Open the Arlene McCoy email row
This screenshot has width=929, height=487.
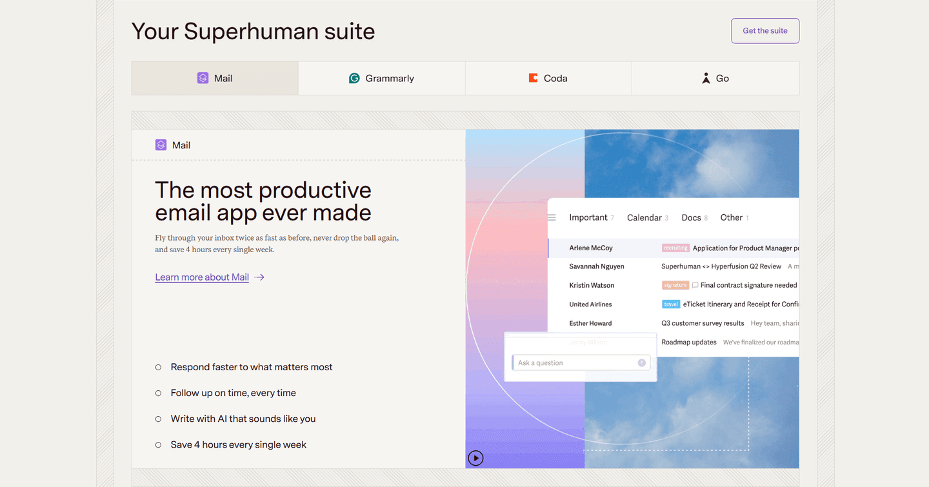click(x=674, y=248)
